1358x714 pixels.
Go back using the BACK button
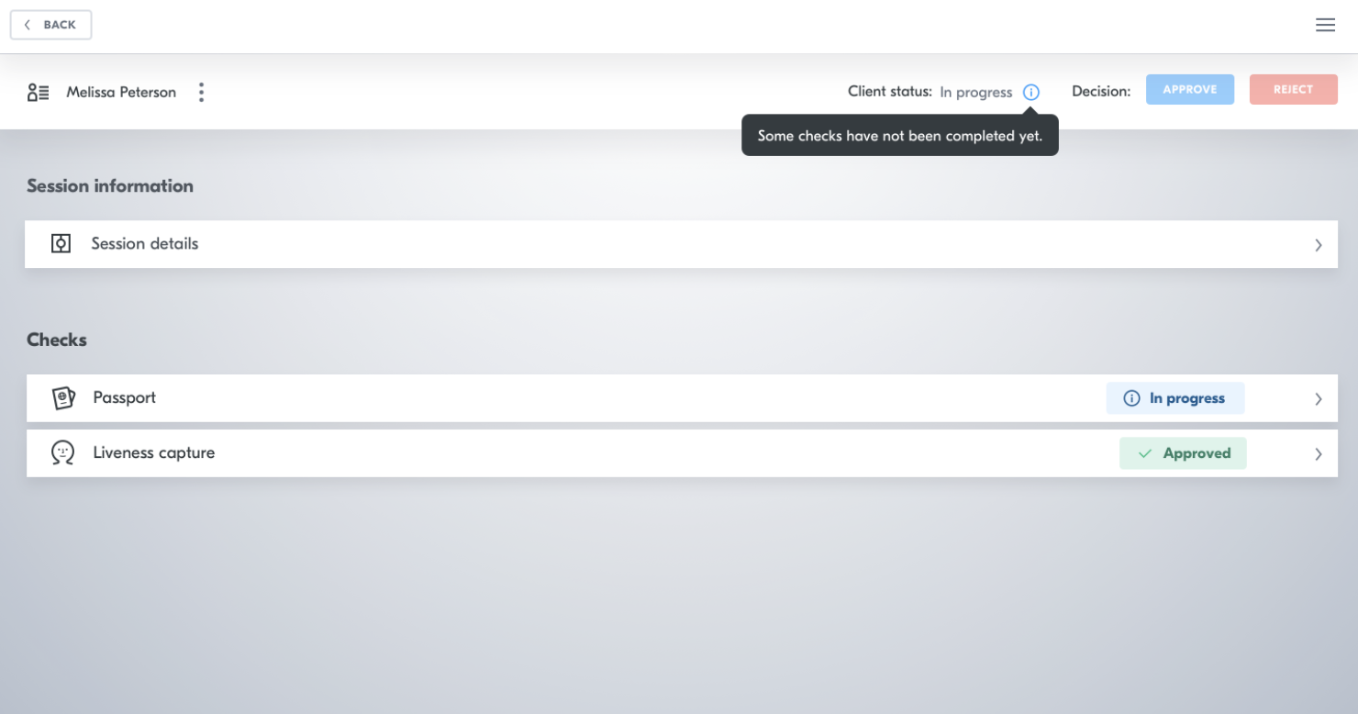click(50, 25)
